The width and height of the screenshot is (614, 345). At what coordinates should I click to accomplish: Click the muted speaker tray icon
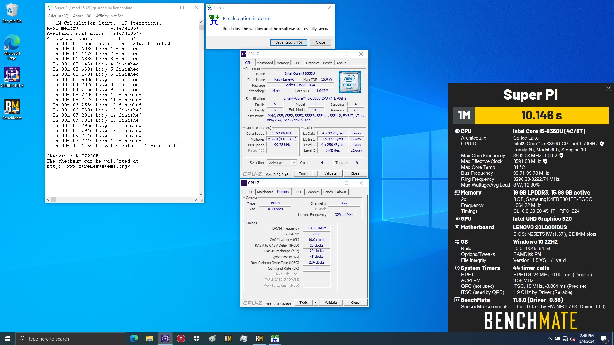(x=573, y=339)
